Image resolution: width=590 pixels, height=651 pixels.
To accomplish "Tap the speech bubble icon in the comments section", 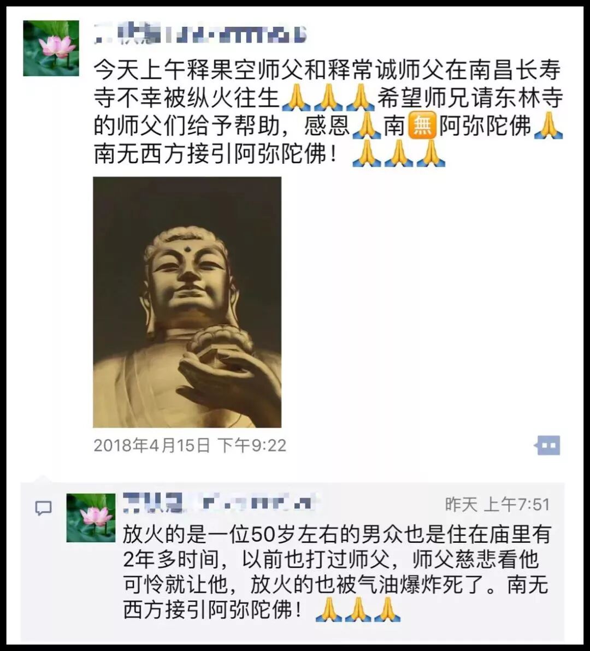I will click(44, 507).
